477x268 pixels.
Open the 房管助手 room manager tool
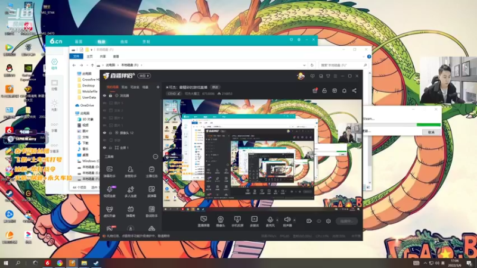(131, 172)
